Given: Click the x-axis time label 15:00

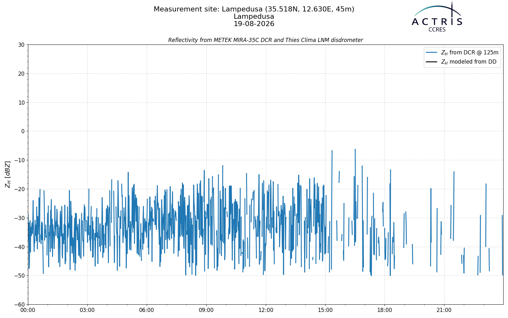Looking at the screenshot, I should [x=325, y=310].
